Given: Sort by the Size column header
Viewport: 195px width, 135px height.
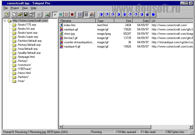Looking at the screenshot, I should click(123, 21).
